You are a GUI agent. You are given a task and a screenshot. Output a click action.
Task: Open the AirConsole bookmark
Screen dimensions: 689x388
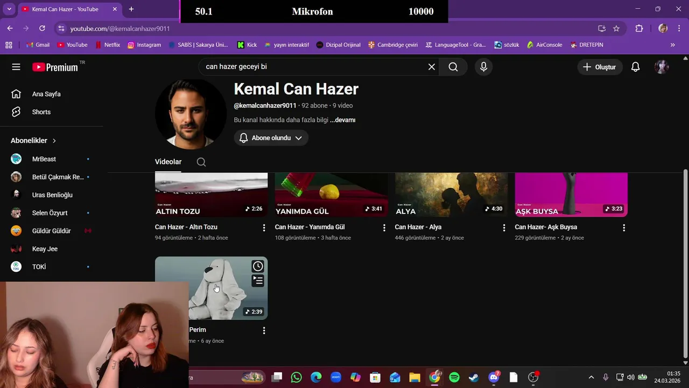pyautogui.click(x=544, y=45)
